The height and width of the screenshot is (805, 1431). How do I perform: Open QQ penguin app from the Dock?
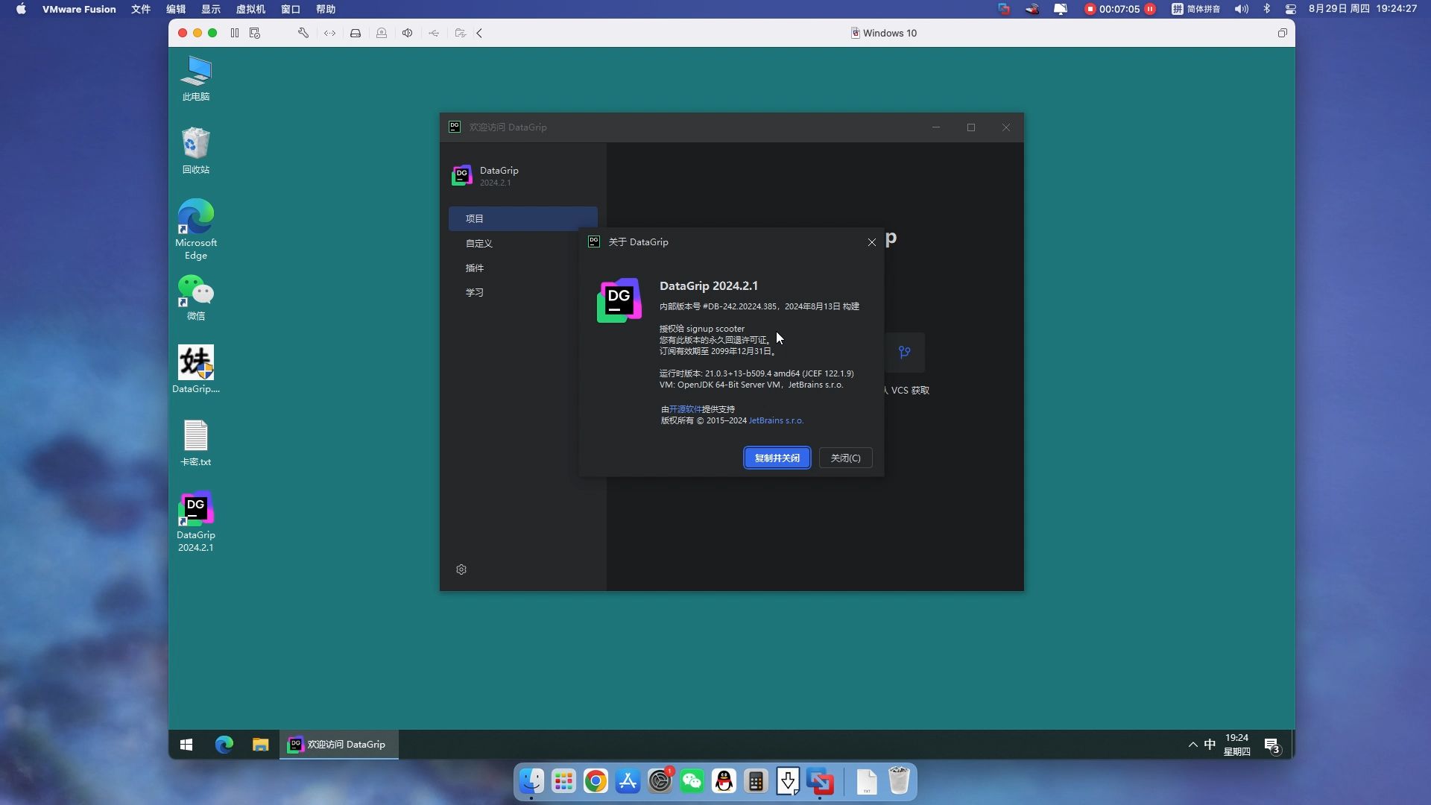pyautogui.click(x=724, y=781)
